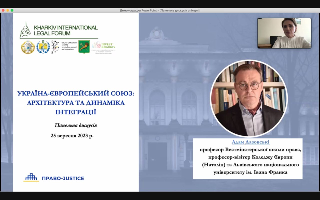This screenshot has width=320, height=200.
Task: Click the blue wreath emblem with yellow shield
Action: 43,47
